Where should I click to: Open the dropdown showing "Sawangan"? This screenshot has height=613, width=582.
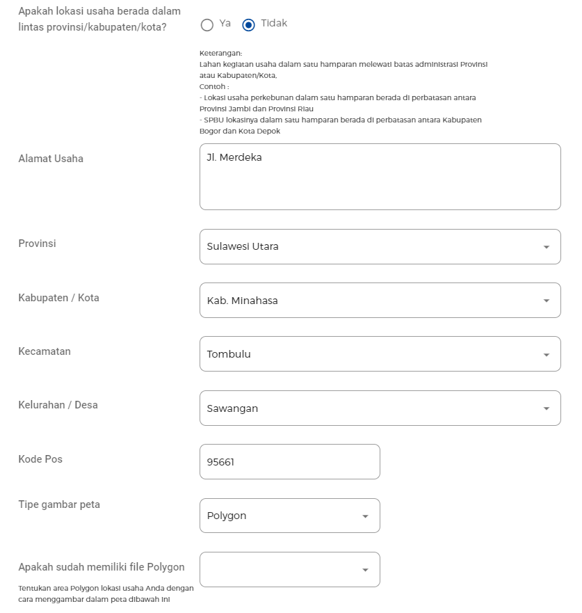coord(380,408)
